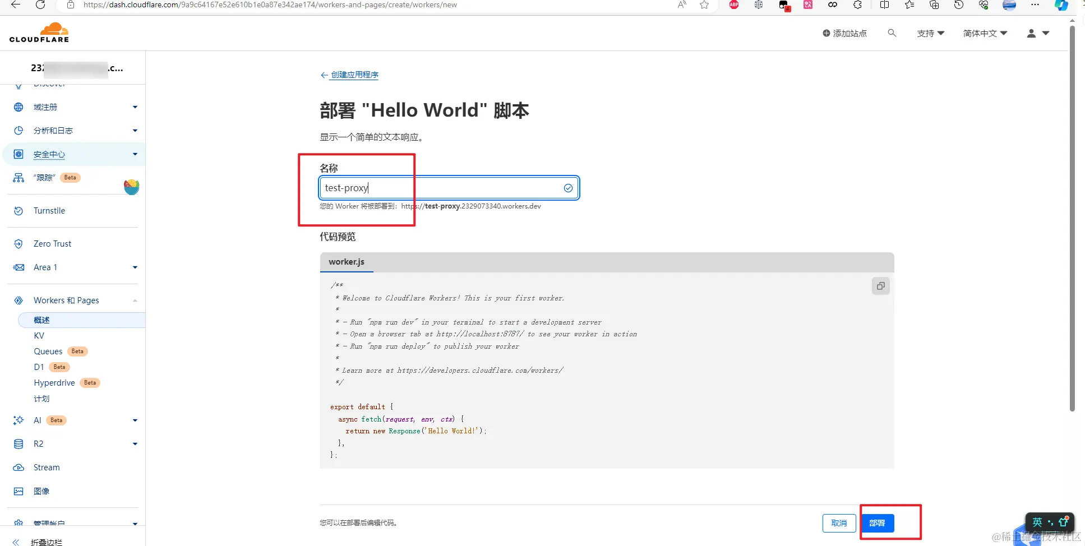Click the Area 1 envelope icon
Viewport: 1085px width, 546px height.
[19, 267]
